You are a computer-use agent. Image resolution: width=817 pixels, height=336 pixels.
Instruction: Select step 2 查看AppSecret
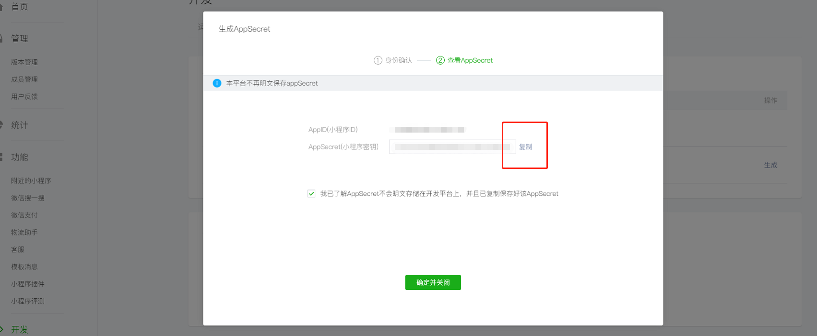(464, 60)
